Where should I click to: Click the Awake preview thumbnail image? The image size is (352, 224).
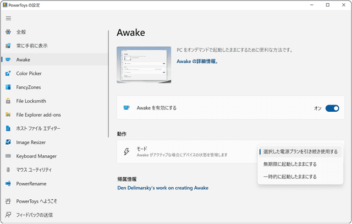pos(144,65)
